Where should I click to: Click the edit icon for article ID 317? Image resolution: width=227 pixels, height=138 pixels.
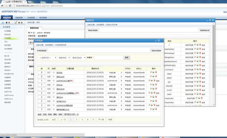click(x=151, y=72)
